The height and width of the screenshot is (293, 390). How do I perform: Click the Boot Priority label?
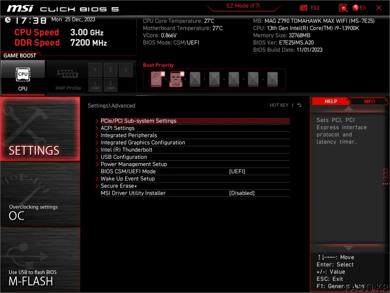(158, 65)
